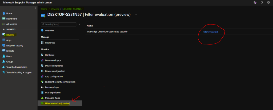The width and height of the screenshot is (273, 110).
Task: Collapse the main left navigation pane
Action: point(35,8)
